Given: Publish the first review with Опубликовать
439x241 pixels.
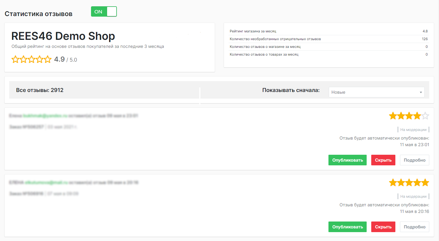Looking at the screenshot, I should [x=347, y=160].
